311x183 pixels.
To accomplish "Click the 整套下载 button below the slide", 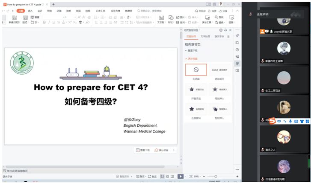I will click(143, 150).
